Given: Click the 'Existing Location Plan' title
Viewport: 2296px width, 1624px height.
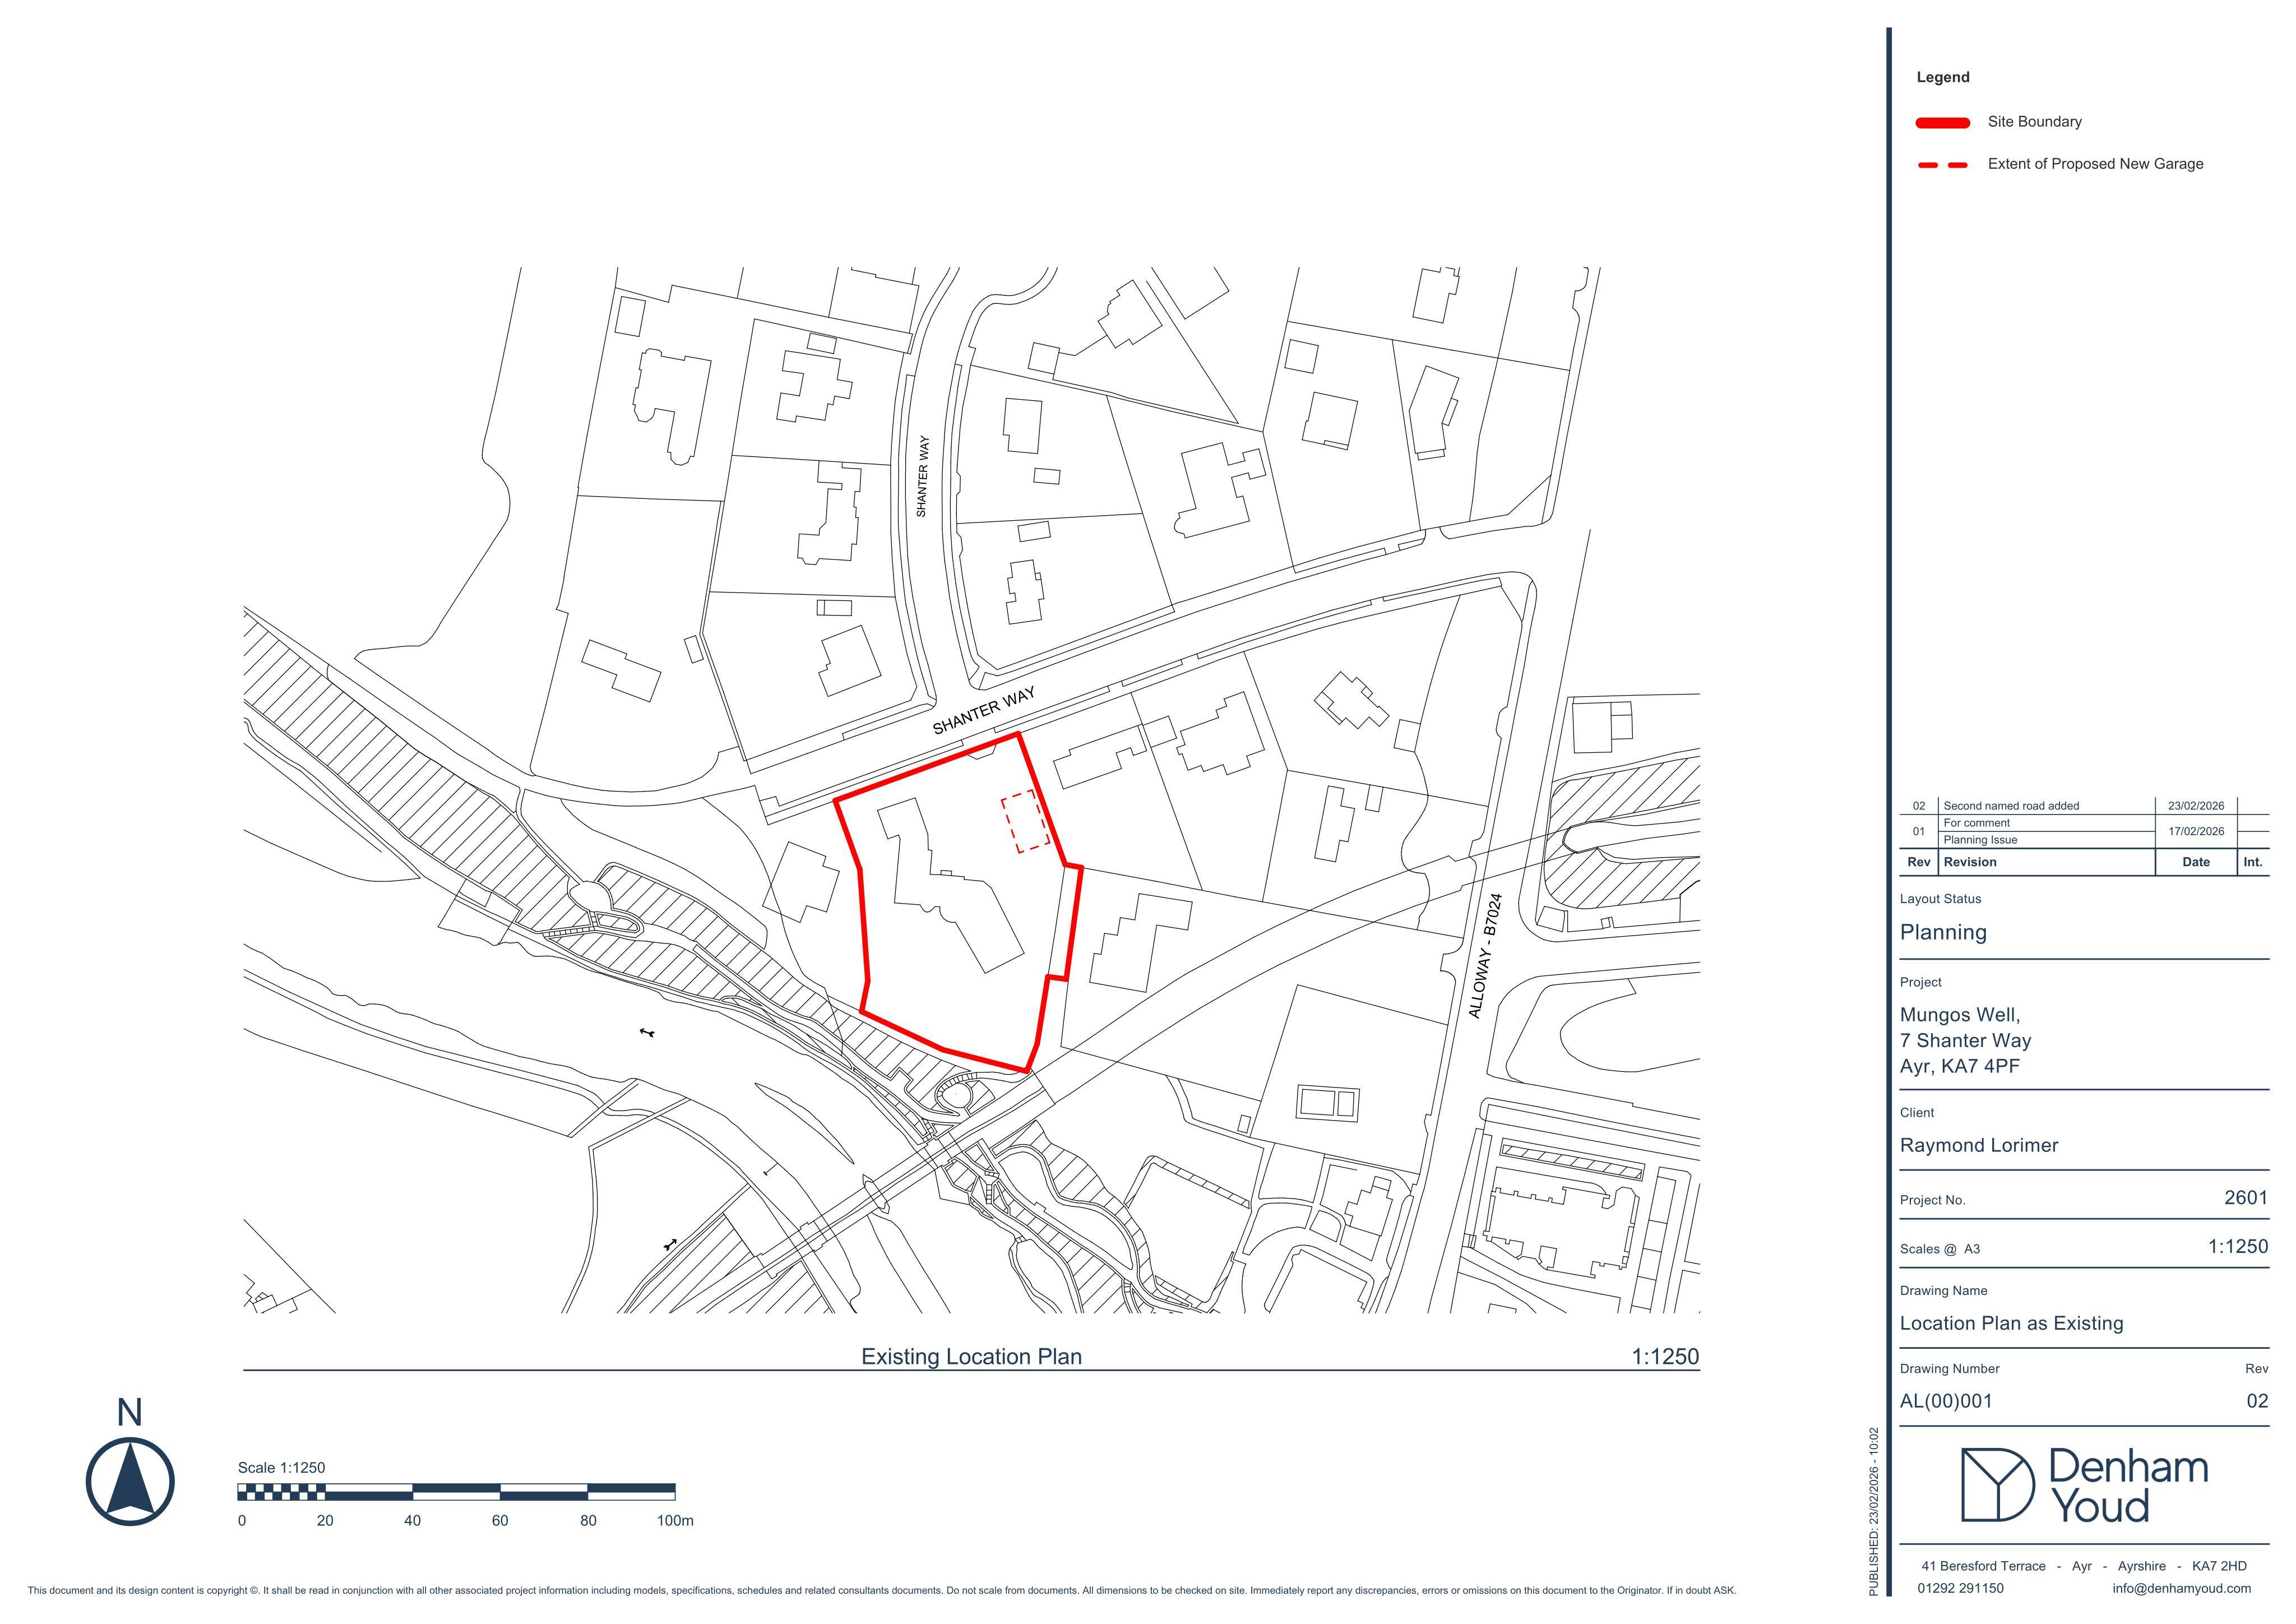Looking at the screenshot, I should tap(971, 1356).
